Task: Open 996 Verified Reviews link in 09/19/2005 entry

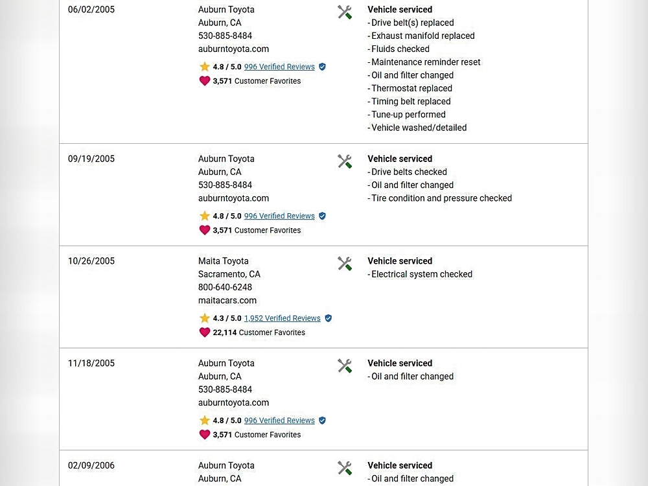Action: tap(279, 216)
